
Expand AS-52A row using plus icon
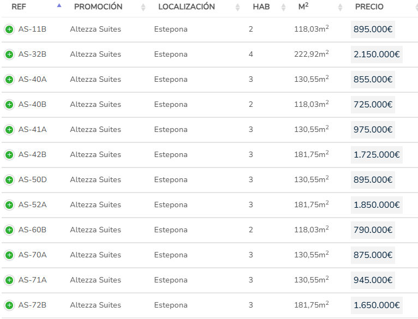pyautogui.click(x=9, y=205)
